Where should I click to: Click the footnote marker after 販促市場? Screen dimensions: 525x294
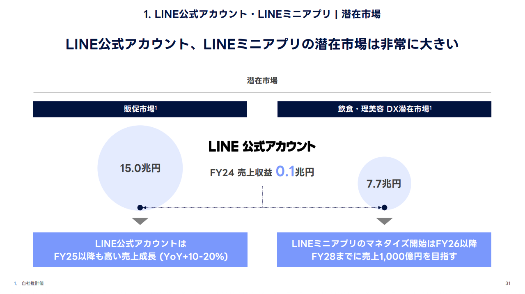(156, 107)
